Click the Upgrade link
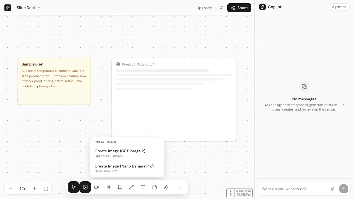354x199 pixels. tap(204, 8)
